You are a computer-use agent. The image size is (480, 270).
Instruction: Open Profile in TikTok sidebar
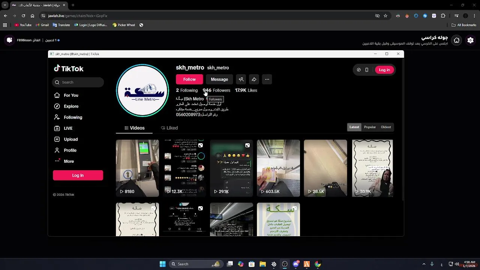point(65,150)
